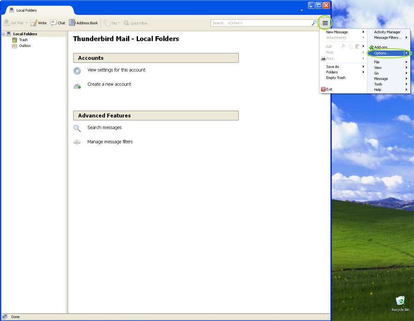Open the dropdown arrow beside Get Mail
Image resolution: width=414 pixels, height=321 pixels.
(27, 23)
